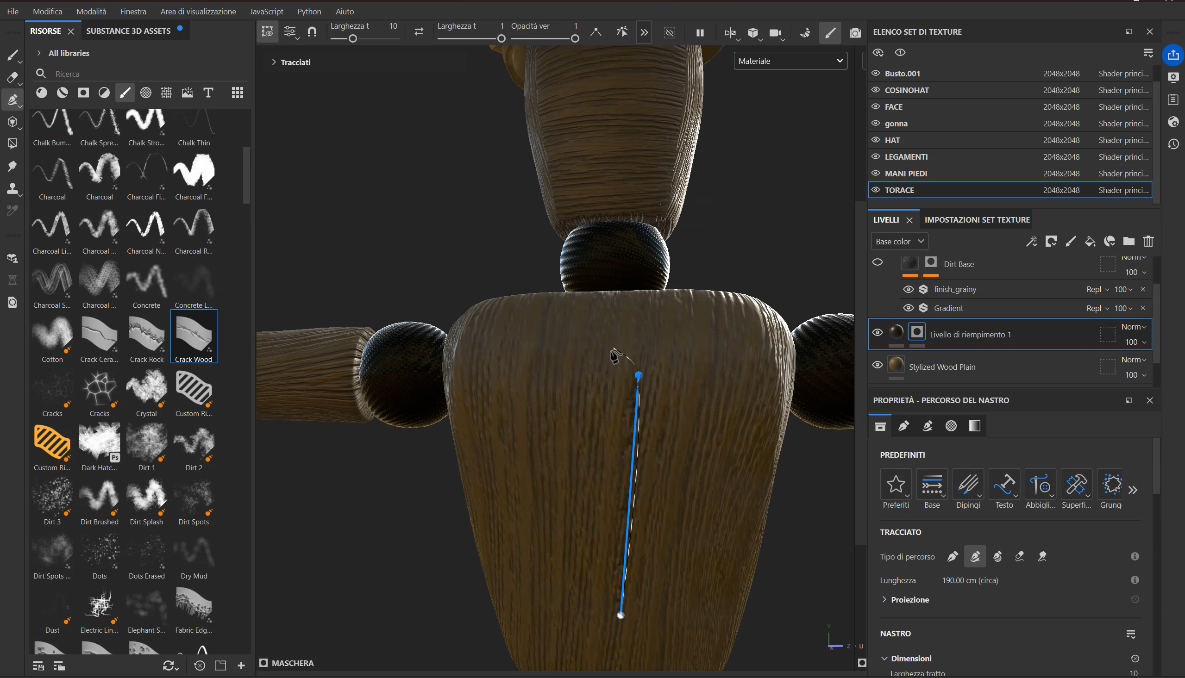Open the history clock icon on right dock
The height and width of the screenshot is (678, 1185).
click(1173, 144)
